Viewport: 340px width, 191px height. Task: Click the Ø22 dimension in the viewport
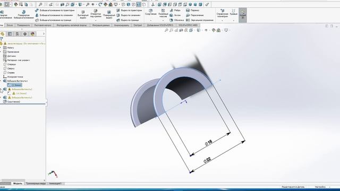click(207, 160)
